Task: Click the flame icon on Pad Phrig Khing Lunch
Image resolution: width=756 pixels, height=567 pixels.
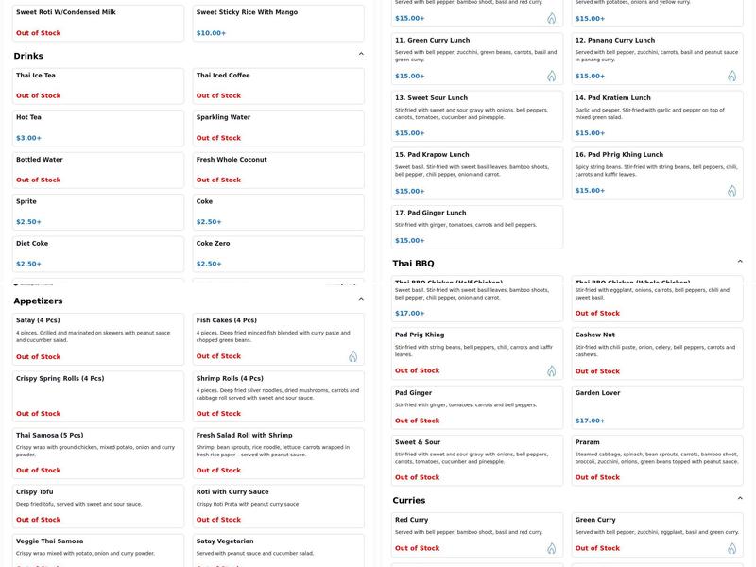Action: (731, 191)
